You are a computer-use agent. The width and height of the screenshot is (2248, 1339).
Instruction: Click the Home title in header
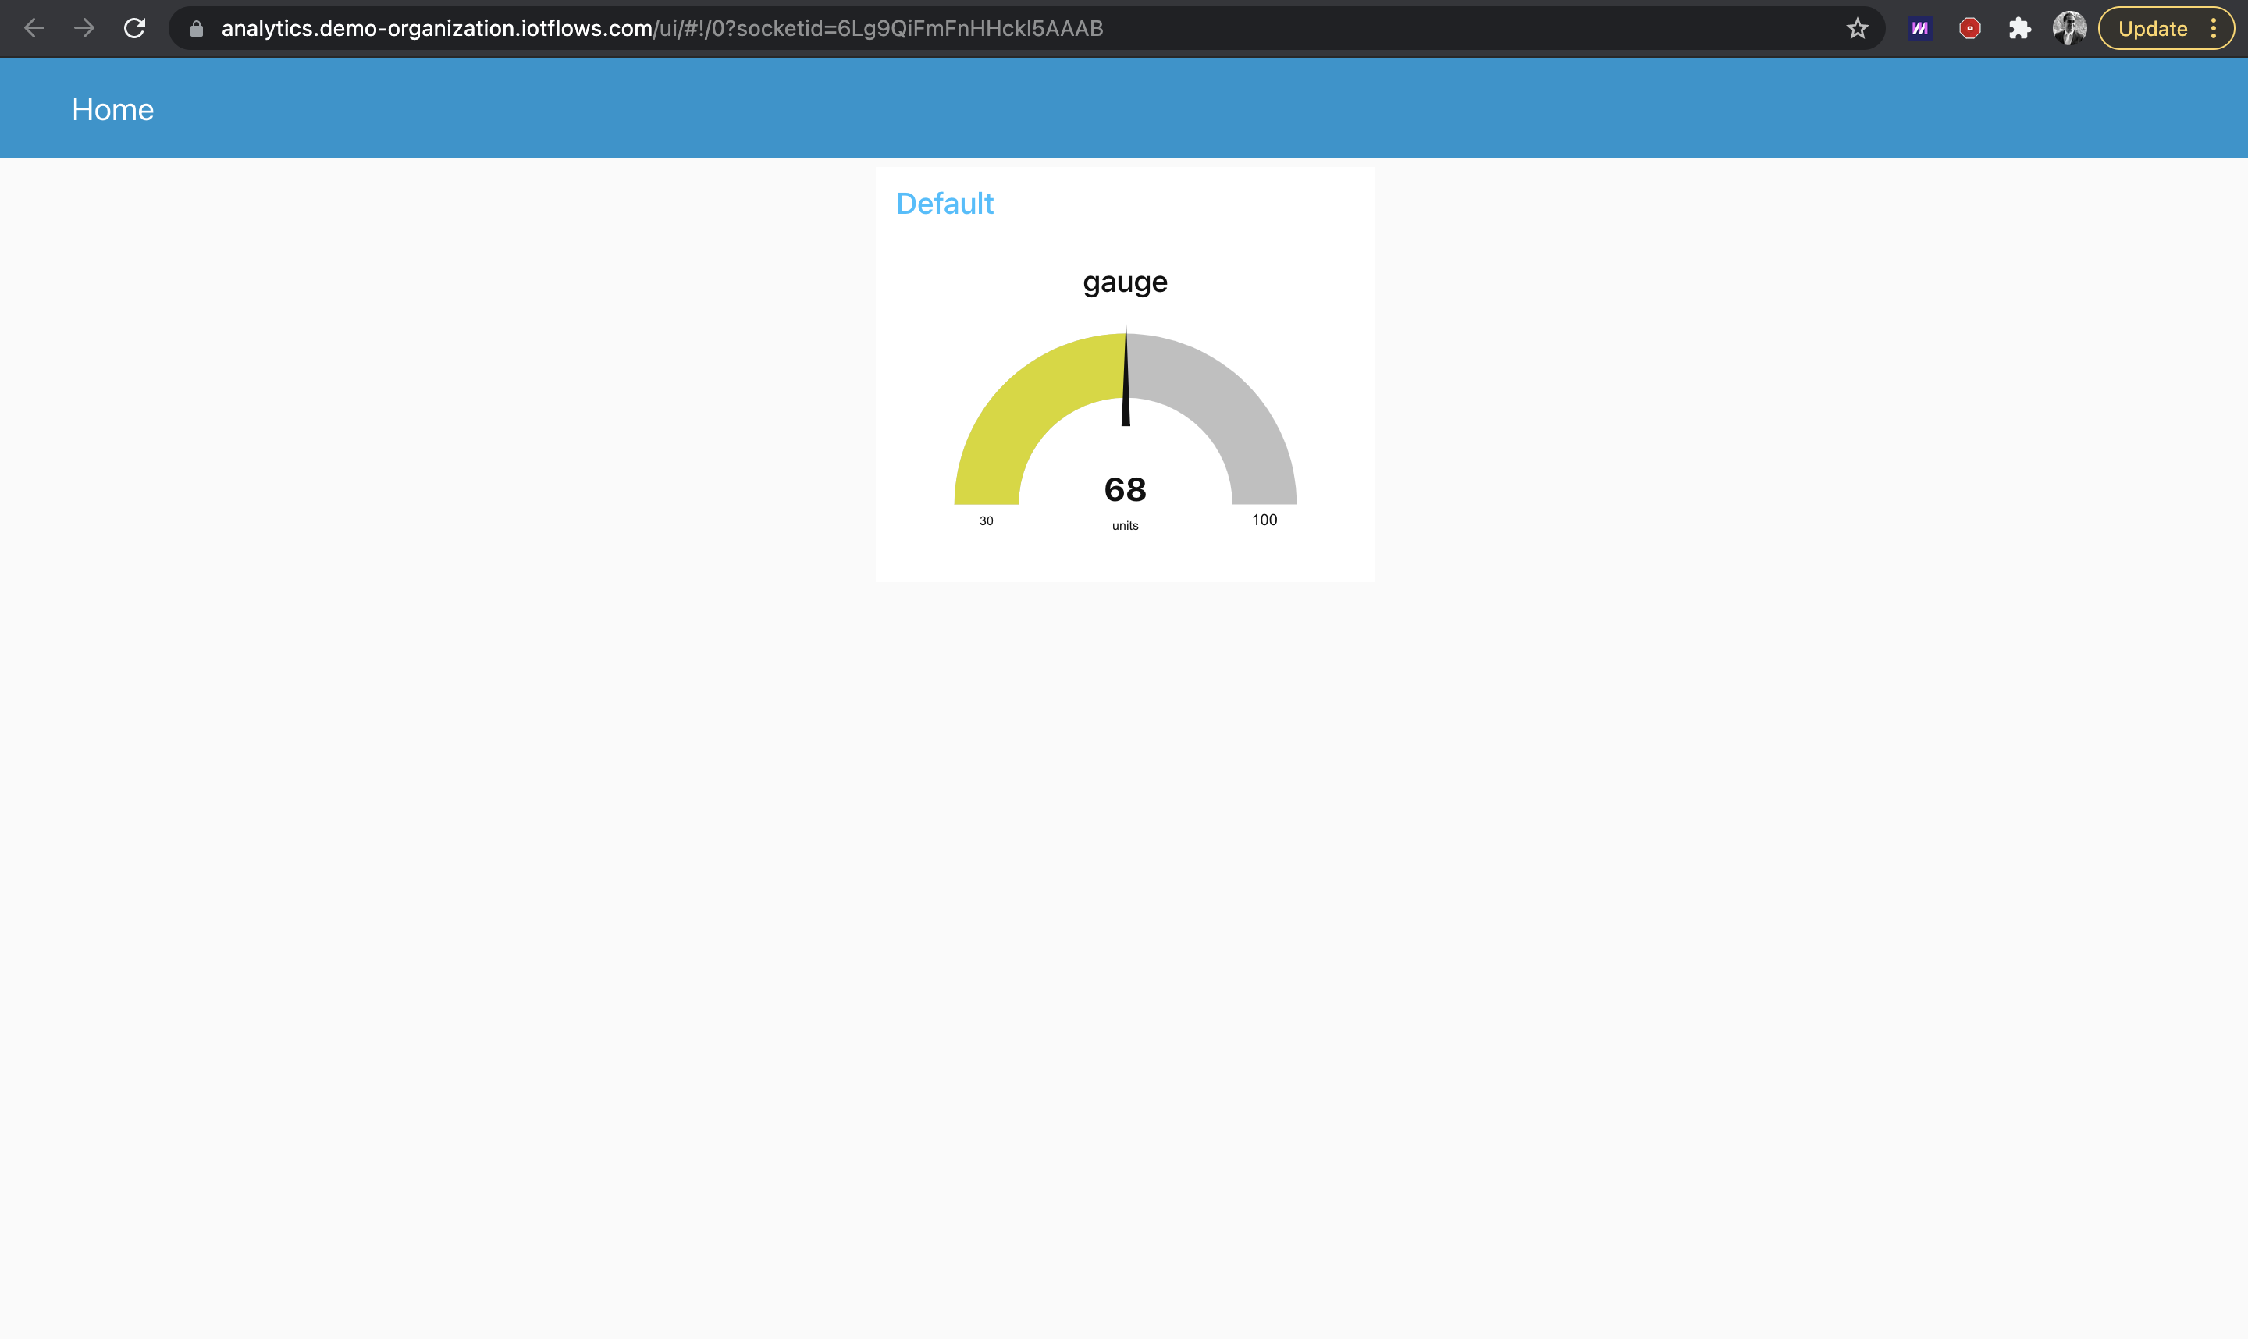coord(113,109)
